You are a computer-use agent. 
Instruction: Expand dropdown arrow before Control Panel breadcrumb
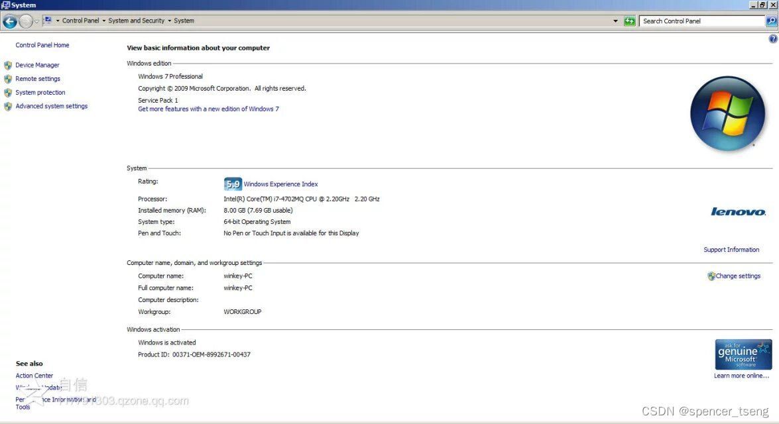click(58, 21)
